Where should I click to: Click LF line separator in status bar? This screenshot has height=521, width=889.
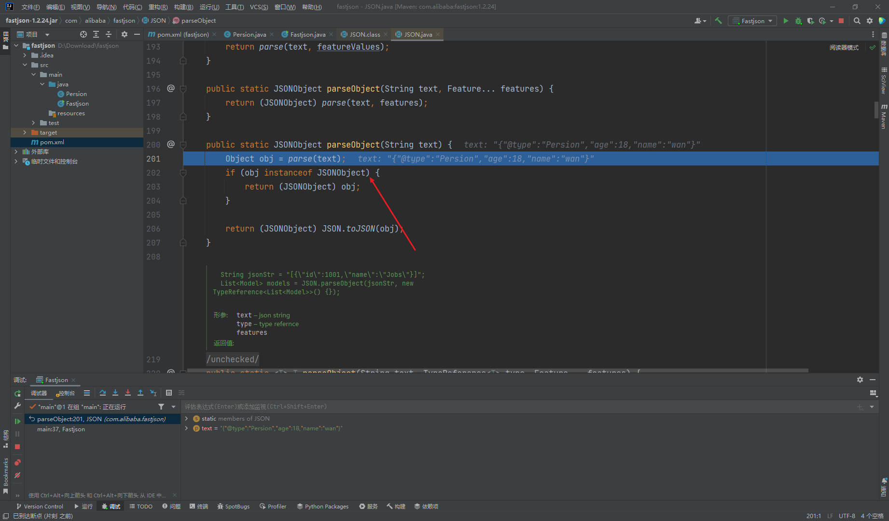(830, 516)
